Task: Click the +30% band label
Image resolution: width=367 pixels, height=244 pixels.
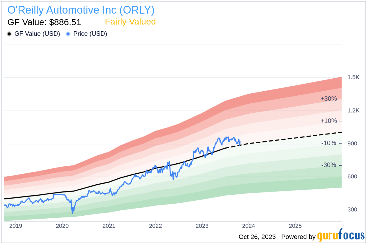Action: click(x=329, y=99)
